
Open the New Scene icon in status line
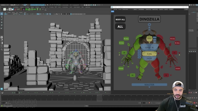(11, 5)
